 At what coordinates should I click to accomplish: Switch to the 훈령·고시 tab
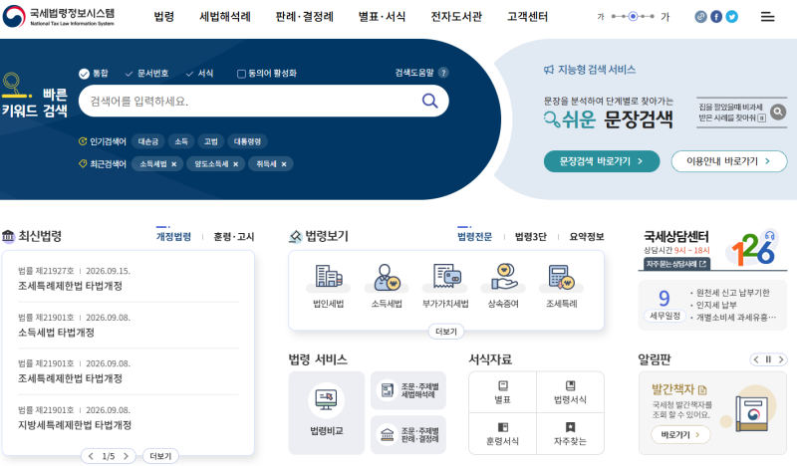[x=234, y=236]
